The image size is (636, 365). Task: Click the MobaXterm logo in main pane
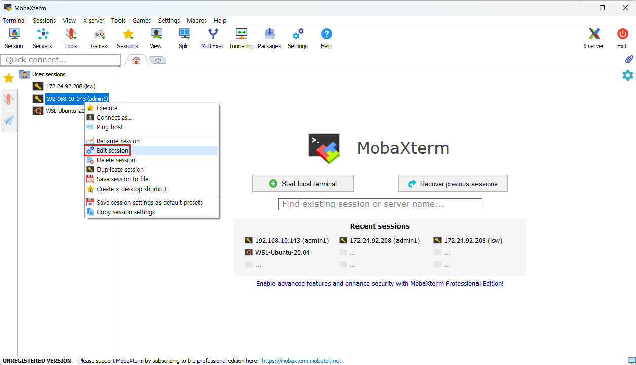[x=324, y=148]
